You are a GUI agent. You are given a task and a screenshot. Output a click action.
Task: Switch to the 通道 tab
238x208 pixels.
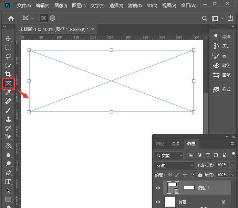click(175, 144)
